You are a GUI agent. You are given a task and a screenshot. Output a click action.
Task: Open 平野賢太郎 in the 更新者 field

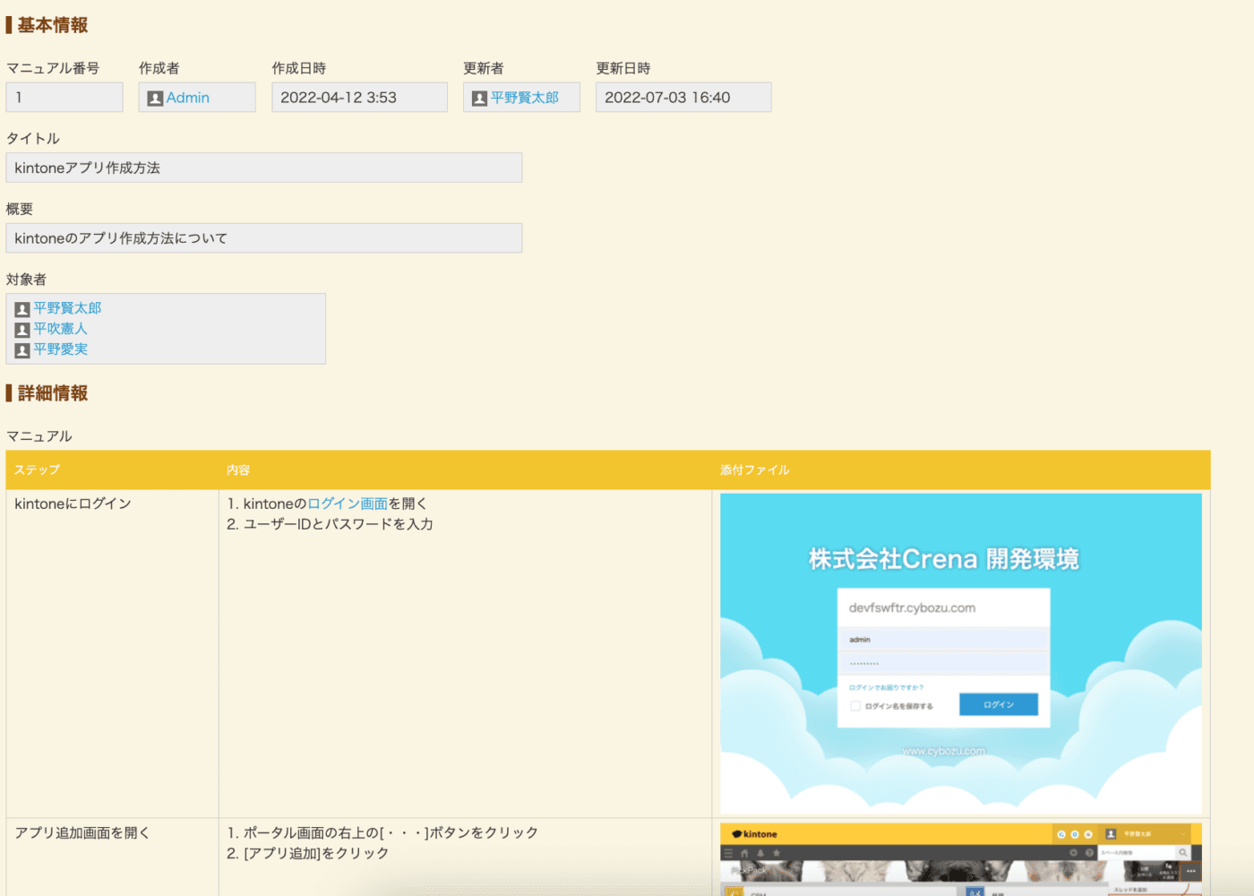pos(525,98)
